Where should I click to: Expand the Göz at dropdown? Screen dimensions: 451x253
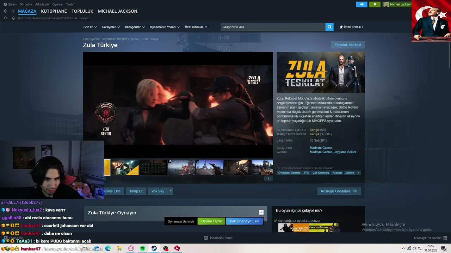tap(90, 27)
